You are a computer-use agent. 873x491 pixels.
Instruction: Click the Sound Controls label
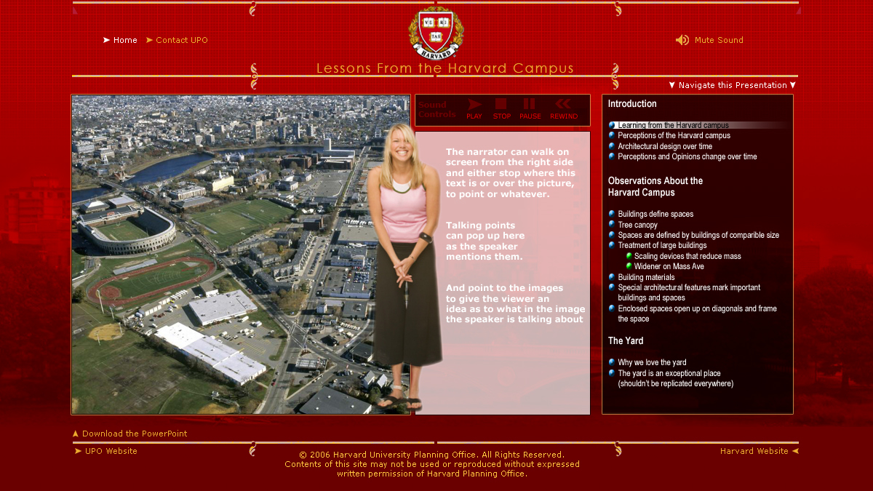pyautogui.click(x=436, y=109)
